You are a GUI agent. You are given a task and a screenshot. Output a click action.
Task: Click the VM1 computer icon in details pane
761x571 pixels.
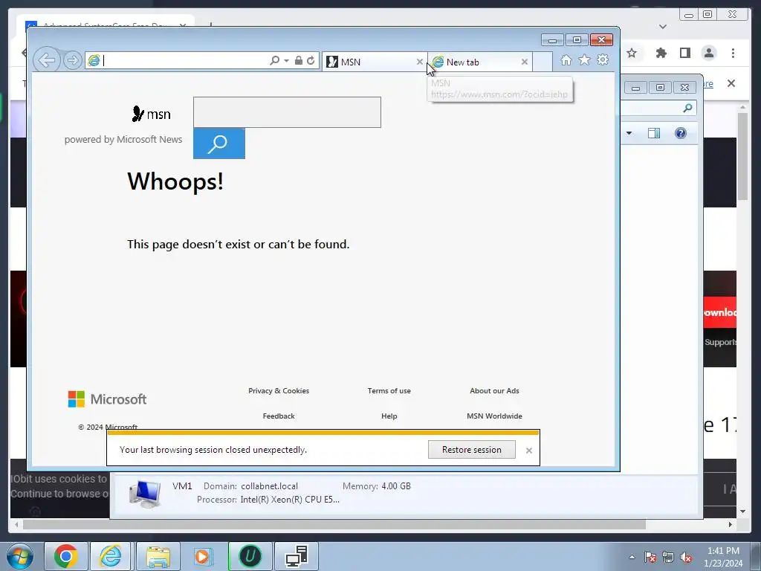145,494
